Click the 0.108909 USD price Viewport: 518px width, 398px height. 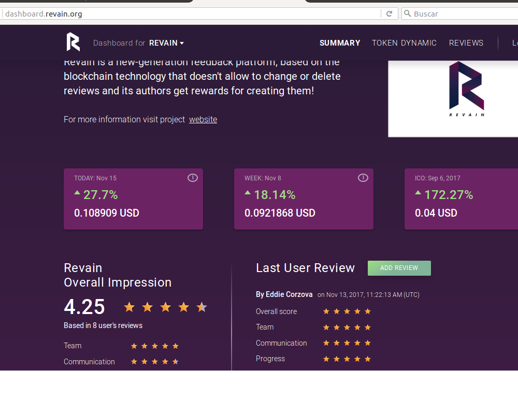[107, 213]
